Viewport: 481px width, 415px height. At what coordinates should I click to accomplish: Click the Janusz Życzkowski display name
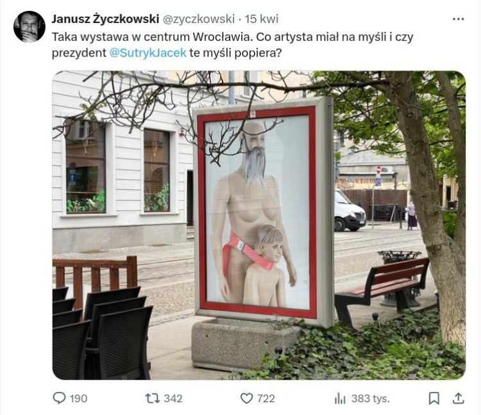[x=105, y=19]
